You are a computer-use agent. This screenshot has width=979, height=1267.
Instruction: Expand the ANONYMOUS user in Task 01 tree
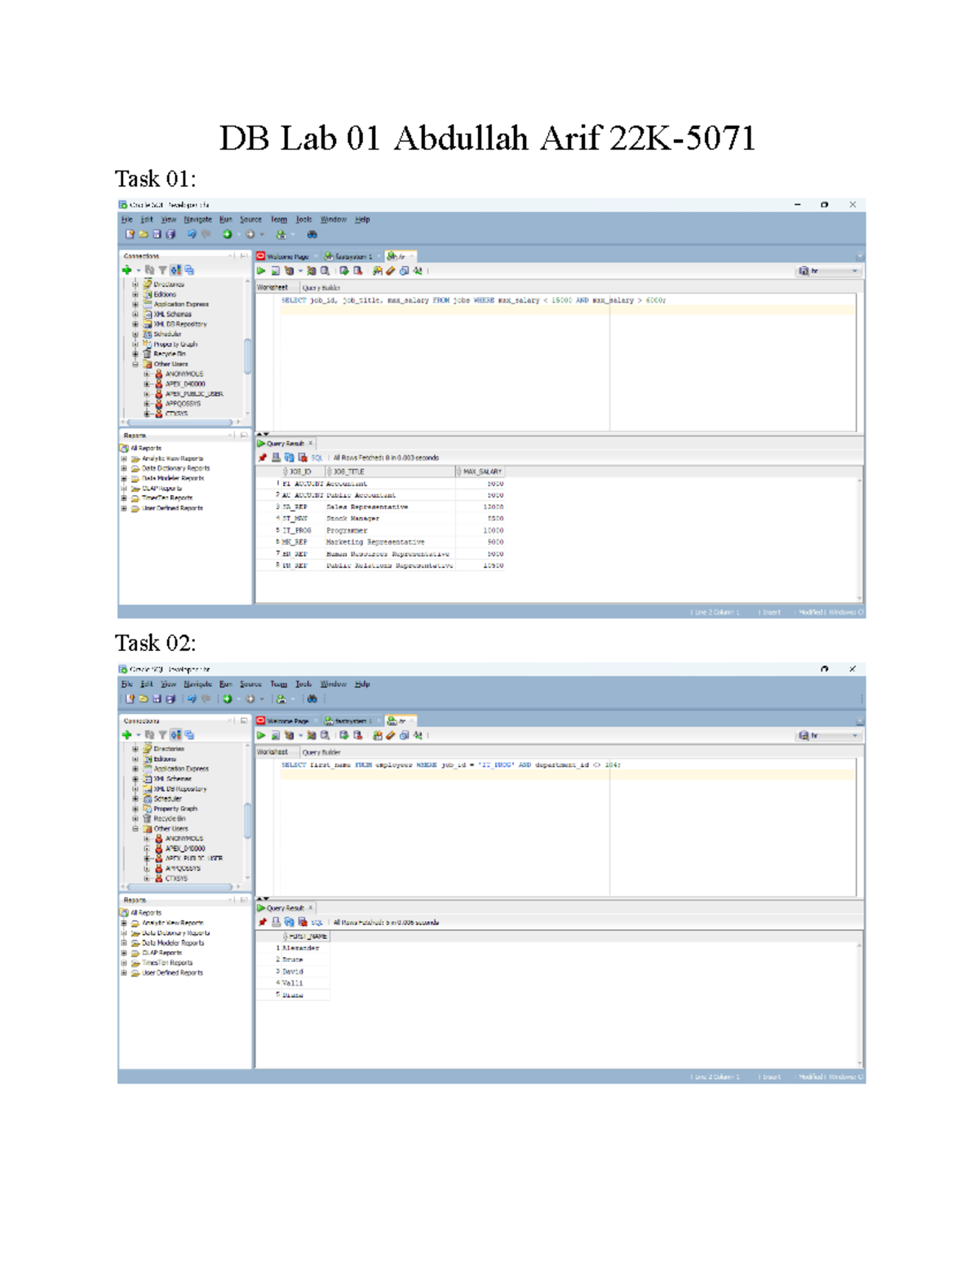pyautogui.click(x=147, y=374)
